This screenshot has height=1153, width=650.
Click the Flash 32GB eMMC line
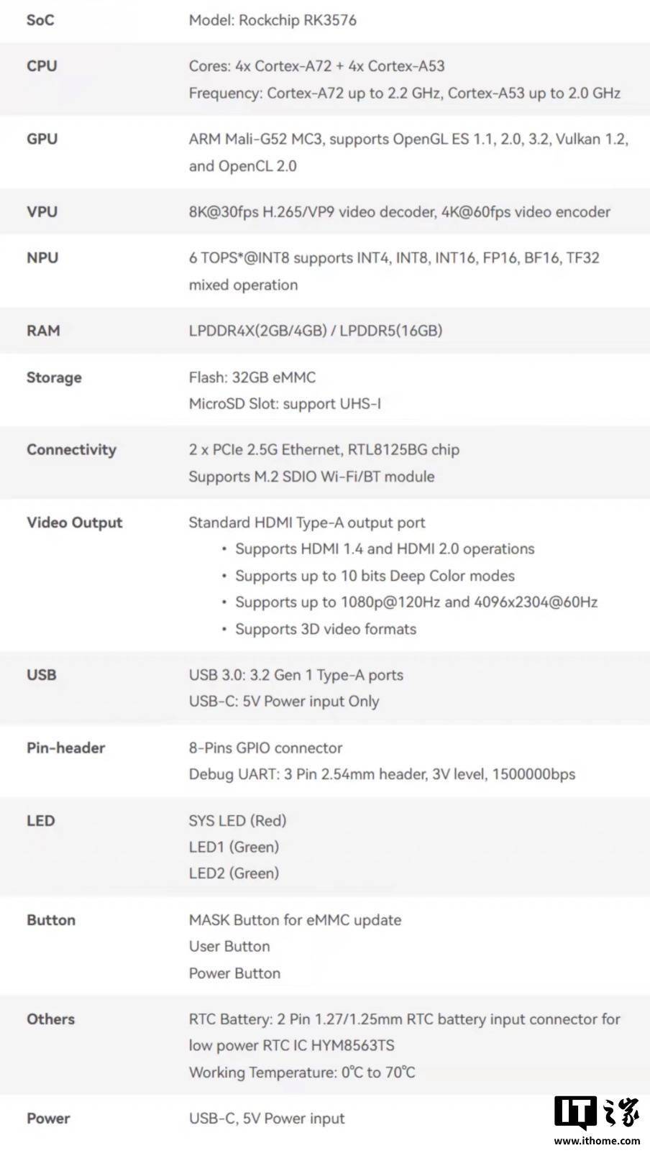[252, 377]
